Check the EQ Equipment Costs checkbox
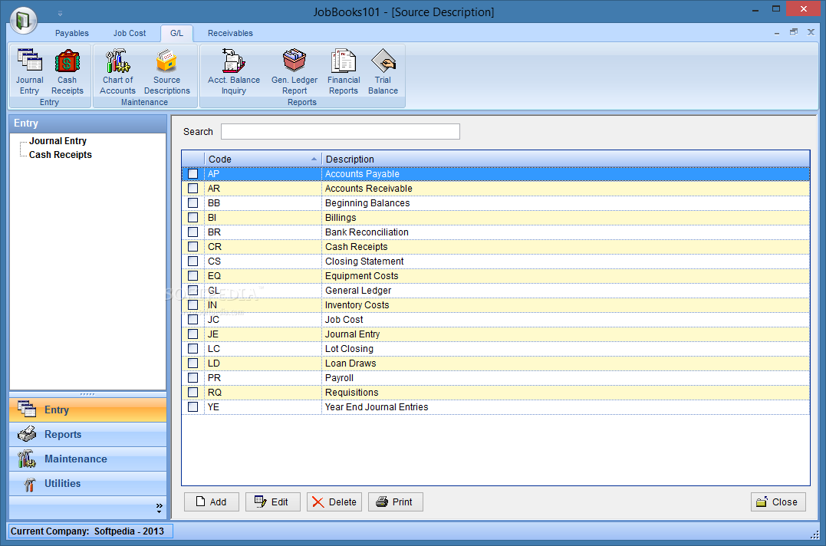The width and height of the screenshot is (826, 546). (x=193, y=276)
